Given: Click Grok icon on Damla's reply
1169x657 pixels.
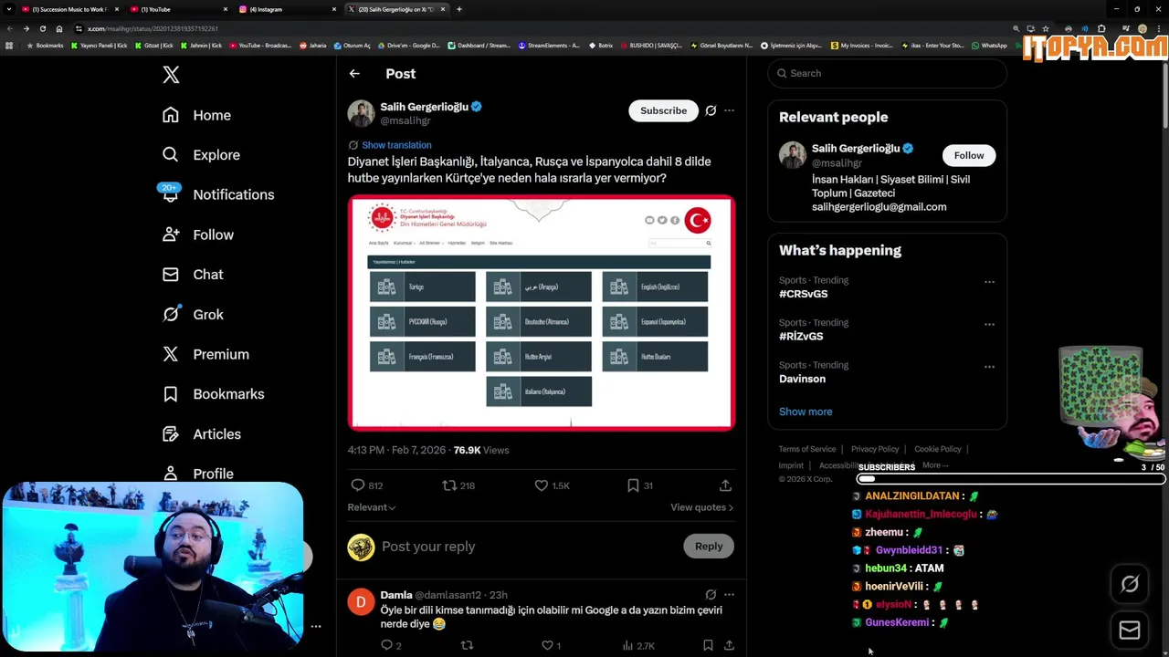Looking at the screenshot, I should pyautogui.click(x=711, y=595).
